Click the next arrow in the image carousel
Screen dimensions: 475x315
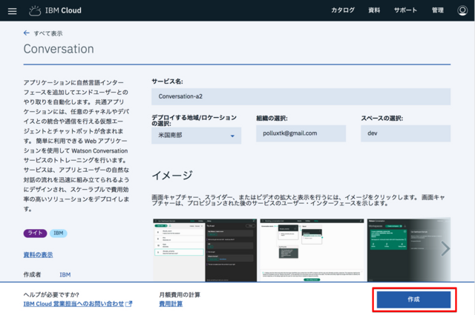point(445,248)
